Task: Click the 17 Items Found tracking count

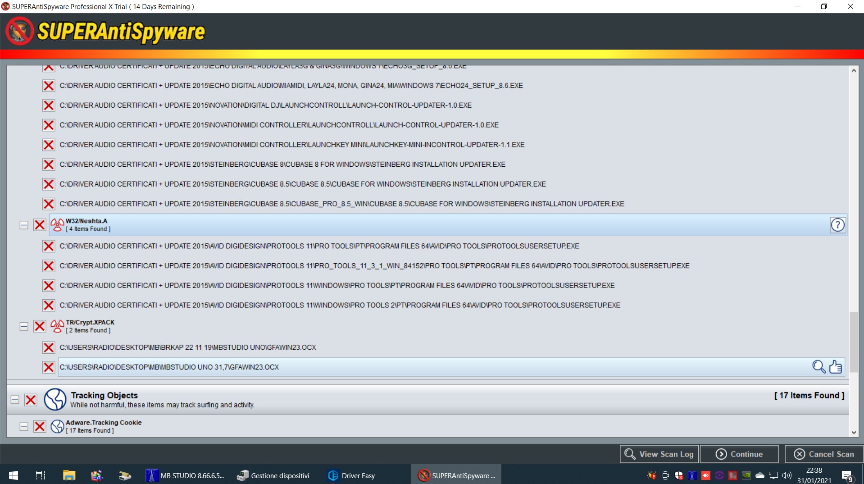Action: 809,395
